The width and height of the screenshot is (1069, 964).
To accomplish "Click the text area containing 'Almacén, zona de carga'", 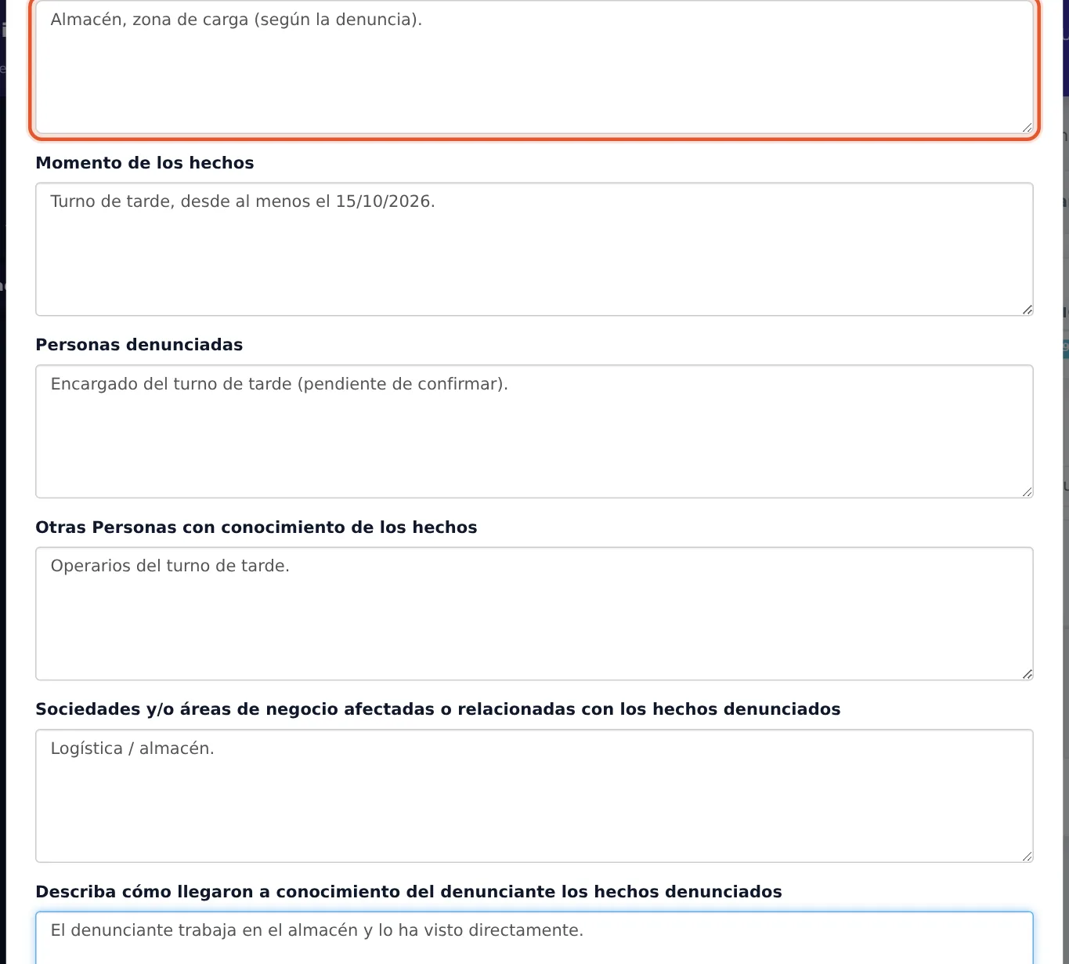I will [534, 67].
